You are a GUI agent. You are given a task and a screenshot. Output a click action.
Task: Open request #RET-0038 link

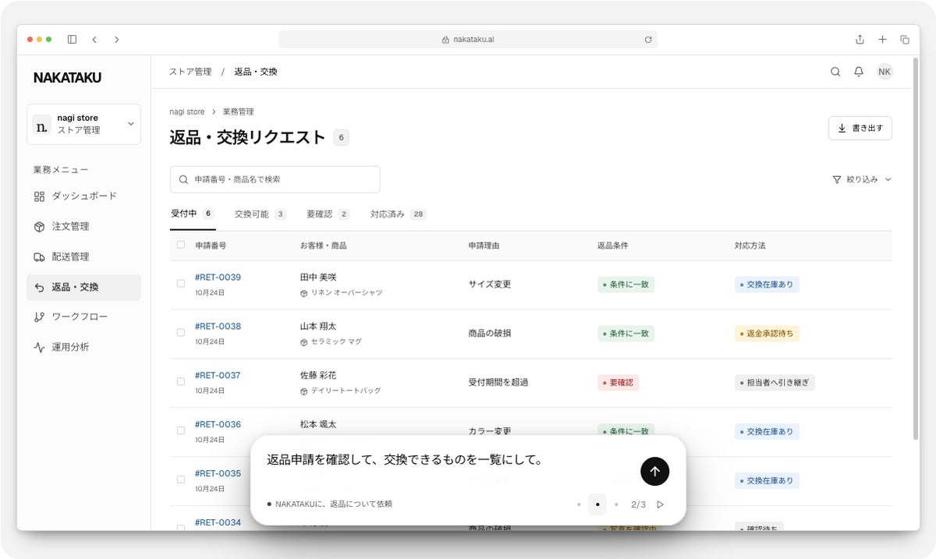pos(218,327)
